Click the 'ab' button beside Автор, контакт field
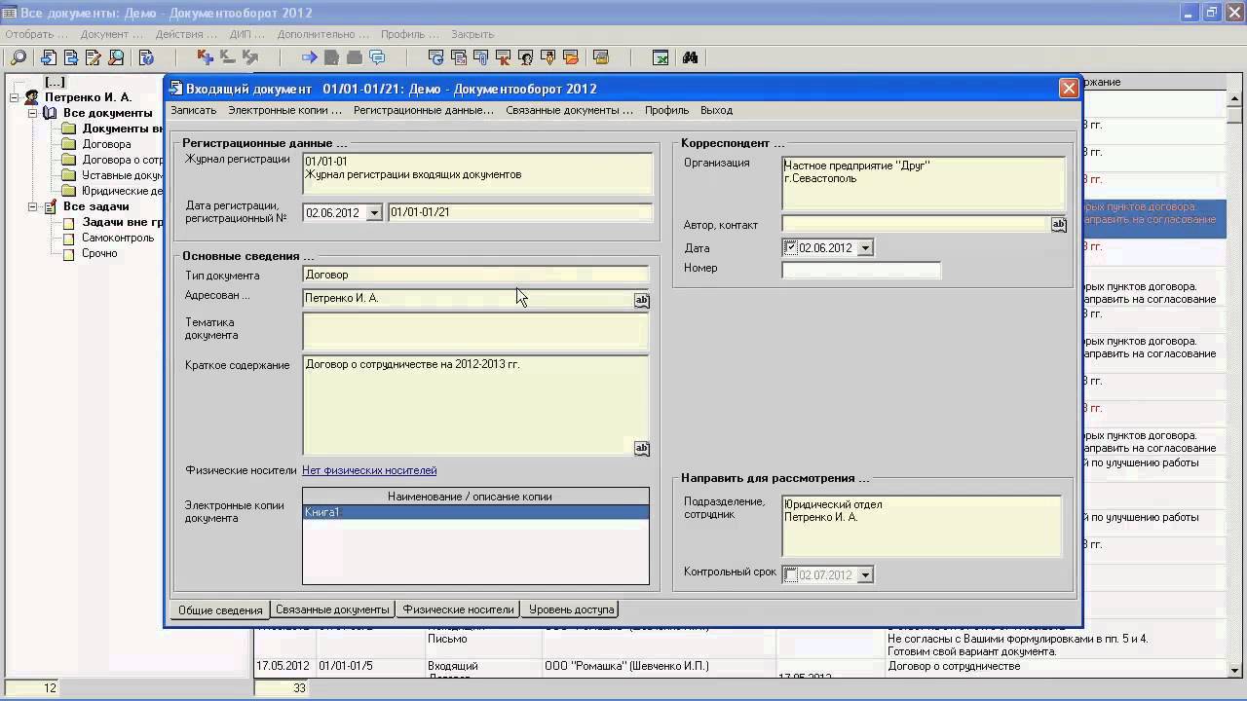This screenshot has height=701, width=1247. point(1059,225)
